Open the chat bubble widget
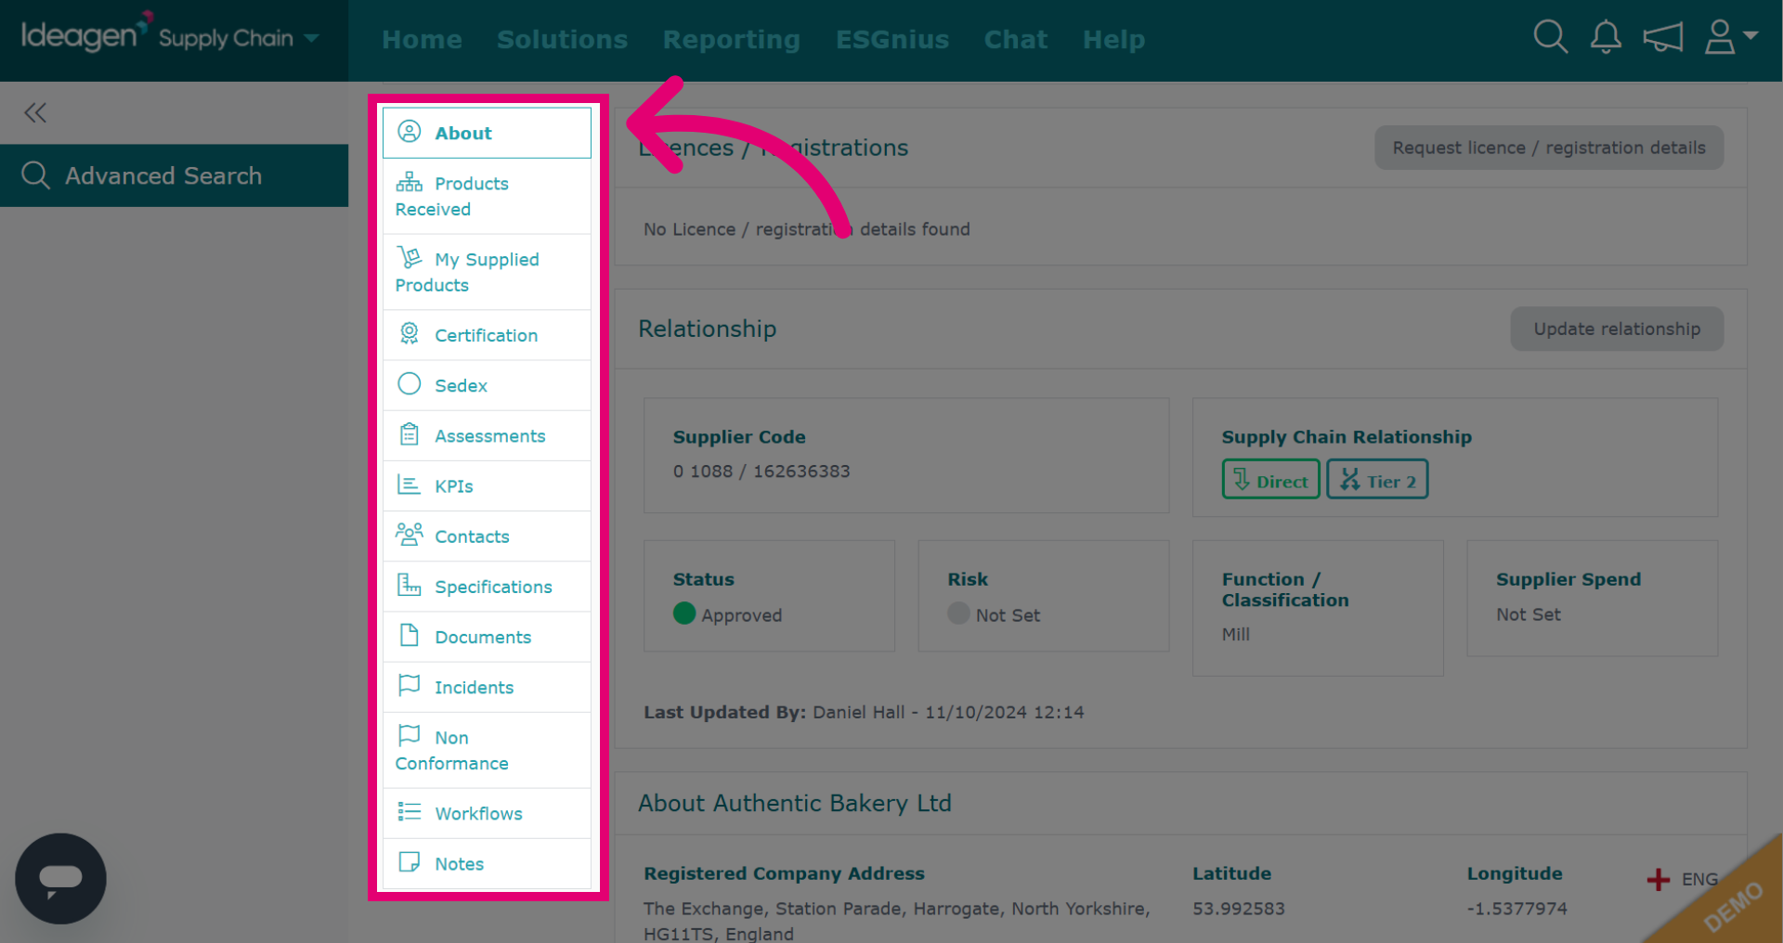This screenshot has height=943, width=1783. (60, 878)
